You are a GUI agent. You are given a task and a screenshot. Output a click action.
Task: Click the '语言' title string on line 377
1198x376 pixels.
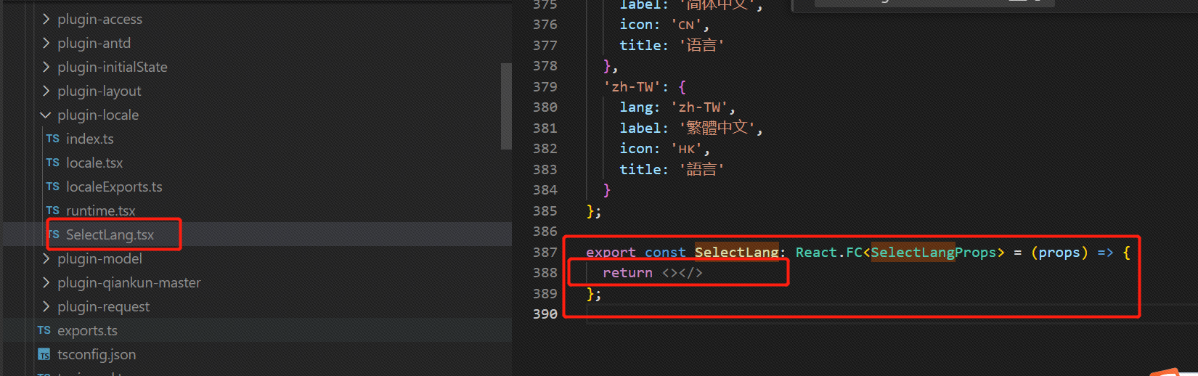click(701, 45)
